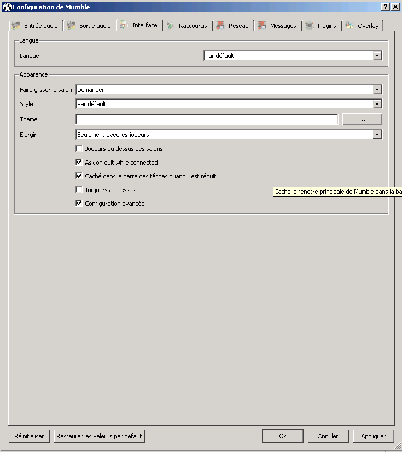402x452 pixels.
Task: Click the Thème field label
Action: 28,119
